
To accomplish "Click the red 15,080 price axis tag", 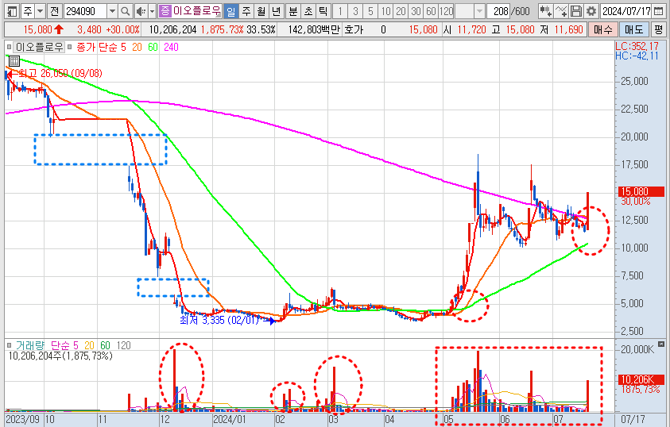I will pyautogui.click(x=641, y=191).
